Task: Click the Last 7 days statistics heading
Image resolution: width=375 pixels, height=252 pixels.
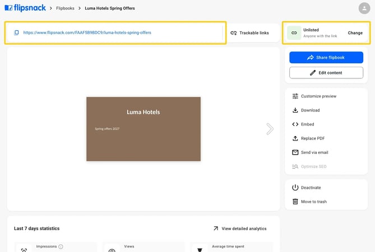Action: coord(36,228)
